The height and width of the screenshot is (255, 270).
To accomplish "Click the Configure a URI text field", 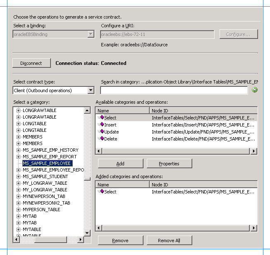I will coord(157,34).
